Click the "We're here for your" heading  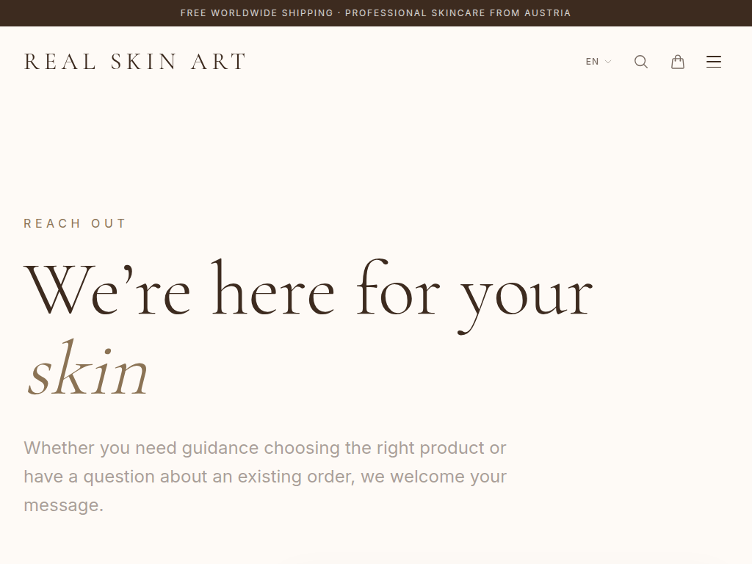308,292
